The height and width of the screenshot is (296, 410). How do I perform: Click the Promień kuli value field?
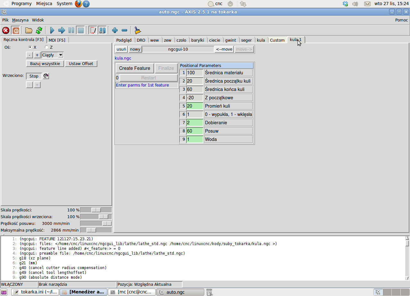[x=195, y=106]
